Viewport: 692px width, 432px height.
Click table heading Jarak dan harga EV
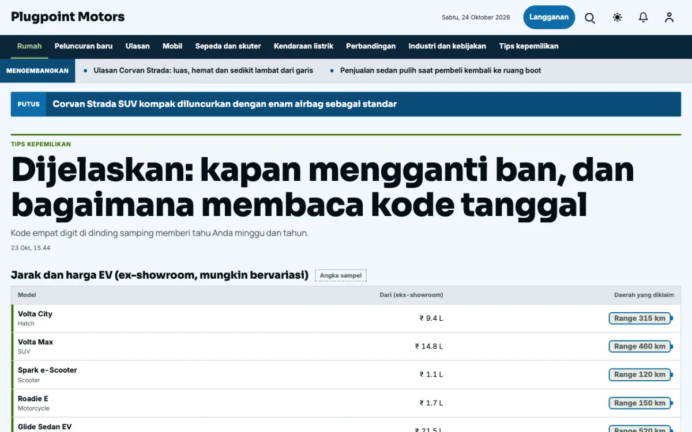[x=160, y=275]
